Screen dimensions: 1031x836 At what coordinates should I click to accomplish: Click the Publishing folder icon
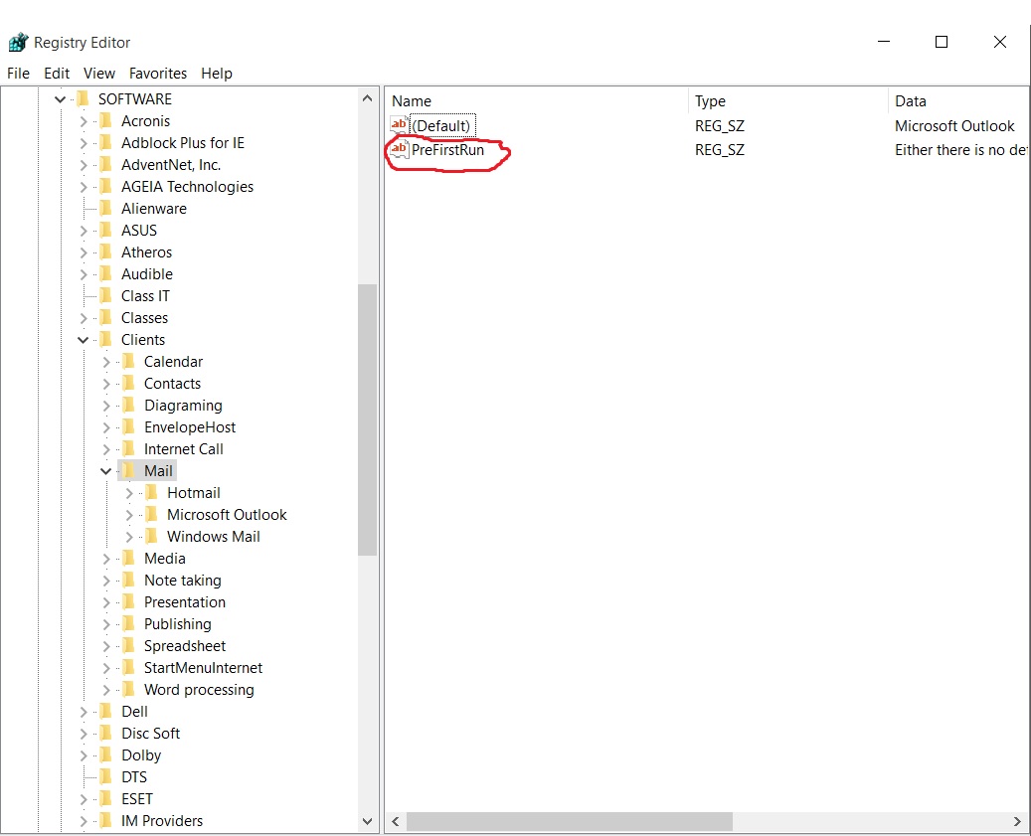click(x=129, y=623)
